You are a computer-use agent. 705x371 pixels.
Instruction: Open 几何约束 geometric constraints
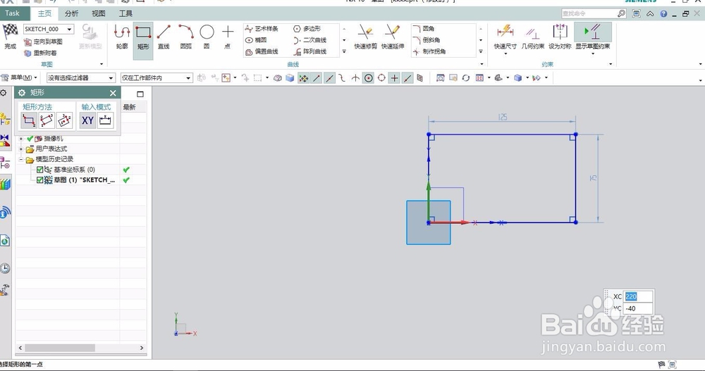pos(533,37)
